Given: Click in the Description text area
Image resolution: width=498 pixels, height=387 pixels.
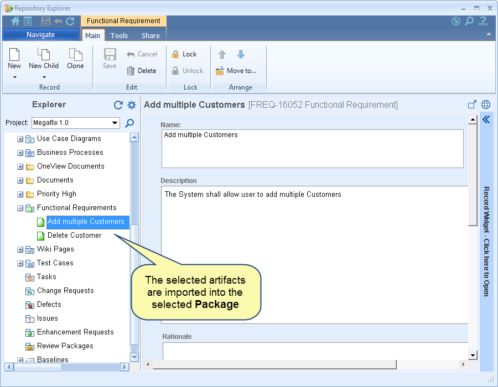Looking at the screenshot, I should (315, 255).
